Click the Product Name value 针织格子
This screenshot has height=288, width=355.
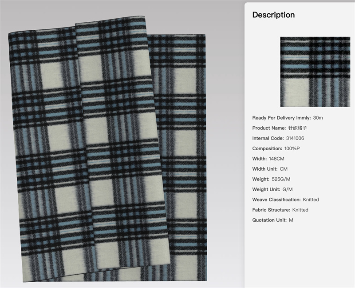point(297,128)
